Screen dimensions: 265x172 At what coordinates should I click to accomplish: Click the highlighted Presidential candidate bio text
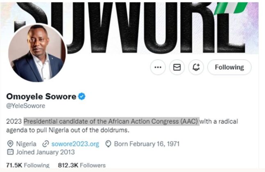111,121
